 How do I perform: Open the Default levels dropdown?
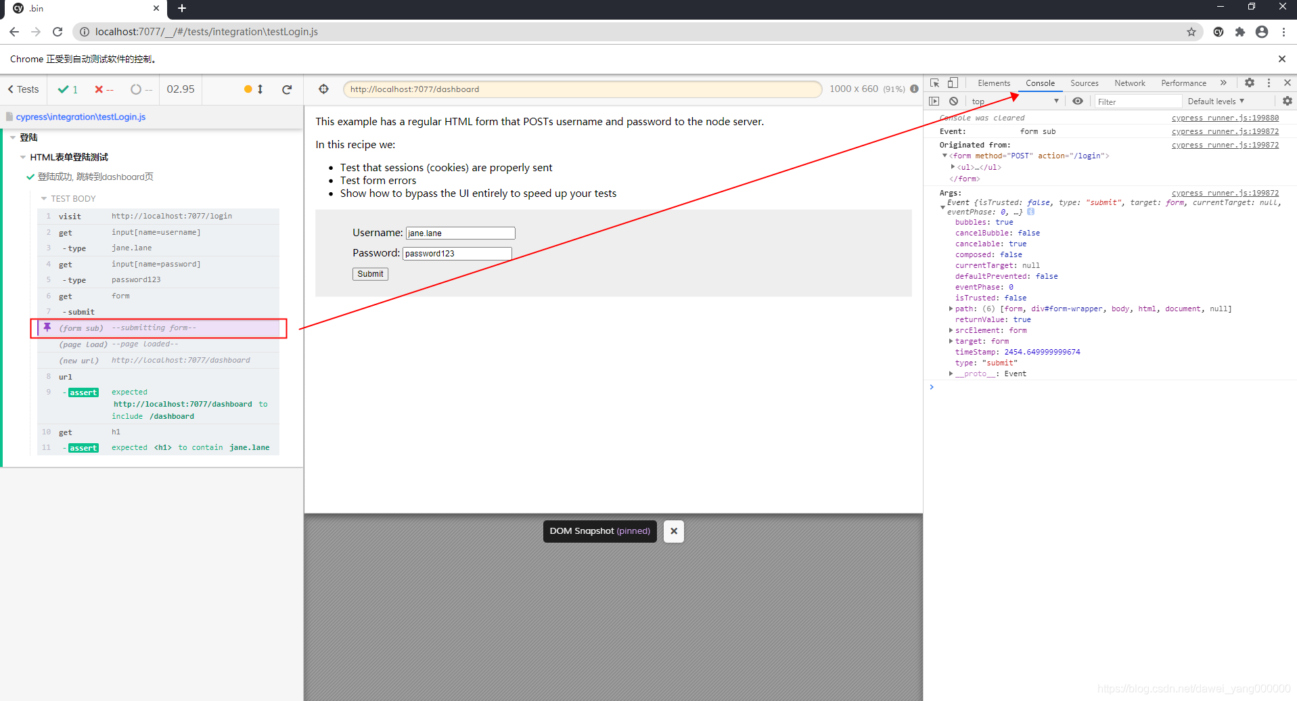coord(1216,101)
